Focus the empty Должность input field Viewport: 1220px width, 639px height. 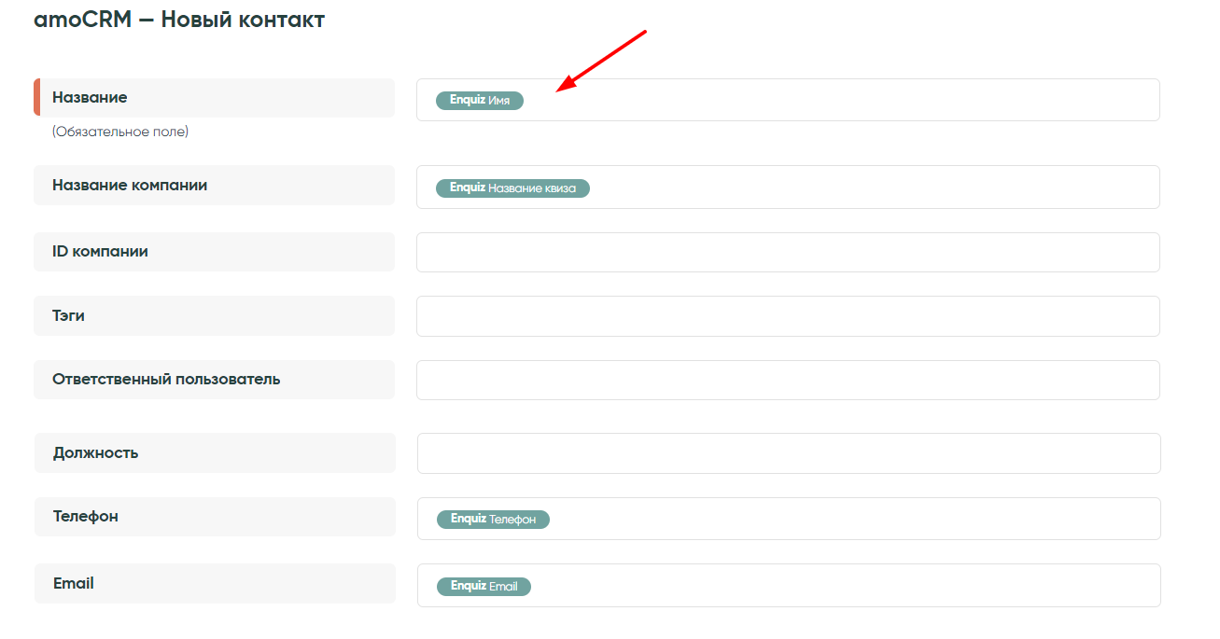(789, 453)
